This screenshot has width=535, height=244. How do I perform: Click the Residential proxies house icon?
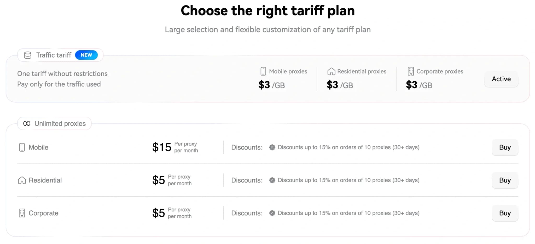[x=331, y=71]
